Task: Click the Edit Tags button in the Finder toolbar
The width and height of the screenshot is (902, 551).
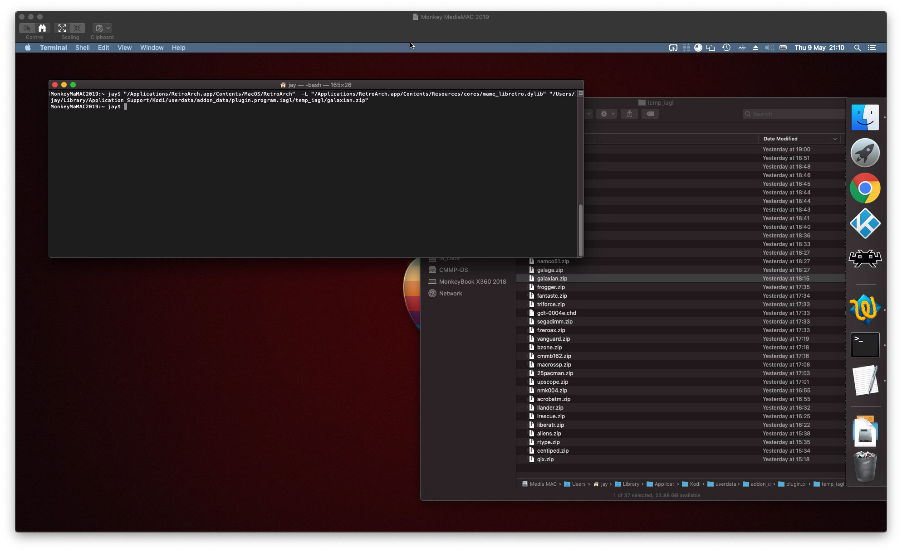Action: coord(650,114)
